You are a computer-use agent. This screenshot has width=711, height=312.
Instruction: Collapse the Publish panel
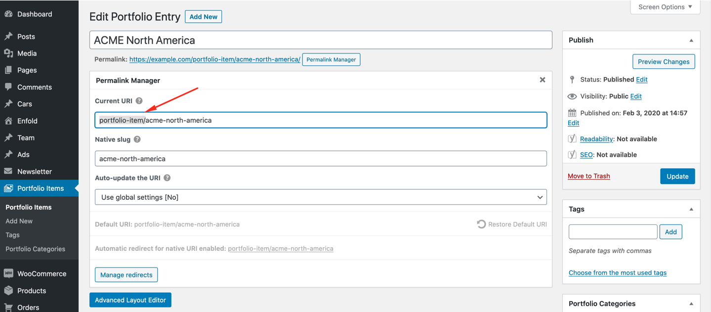pos(692,40)
